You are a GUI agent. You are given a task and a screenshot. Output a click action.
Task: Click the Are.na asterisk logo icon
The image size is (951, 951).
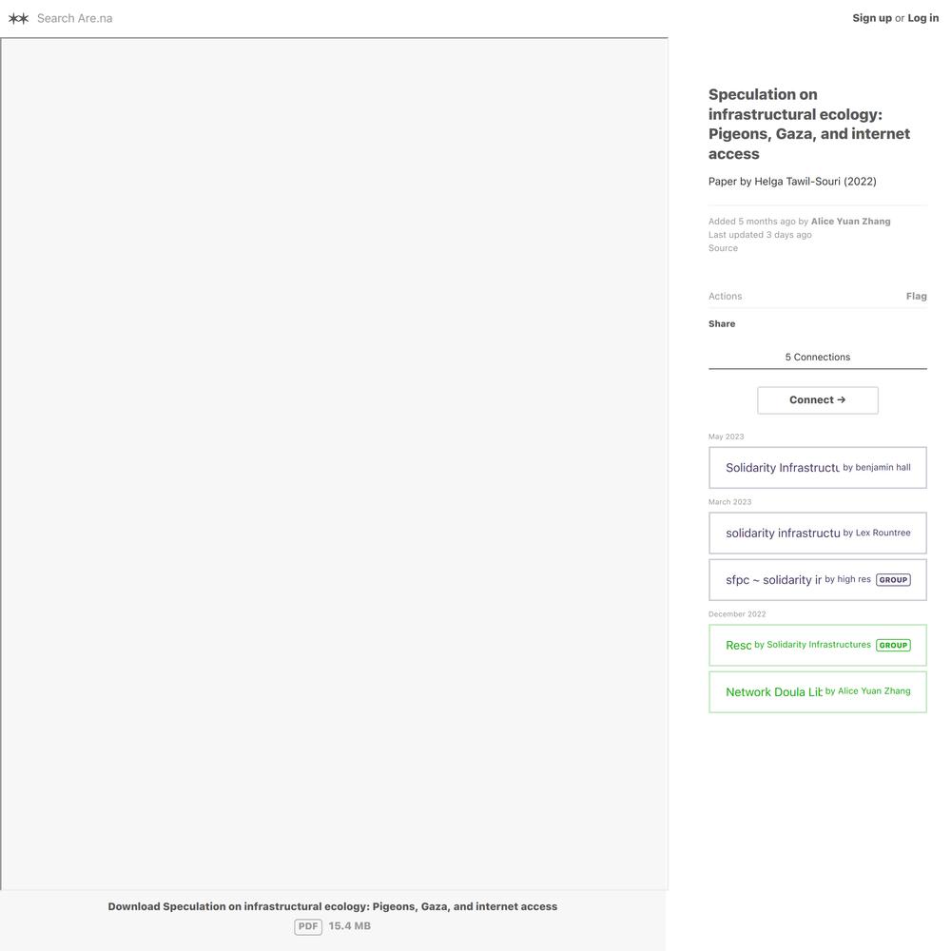point(18,18)
